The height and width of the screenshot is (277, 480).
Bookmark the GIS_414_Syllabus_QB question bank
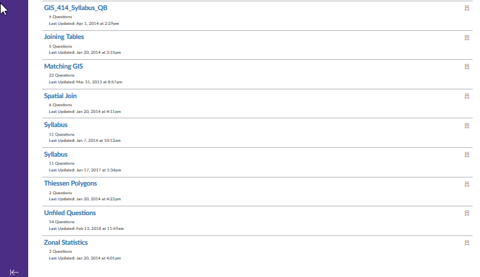(x=467, y=8)
